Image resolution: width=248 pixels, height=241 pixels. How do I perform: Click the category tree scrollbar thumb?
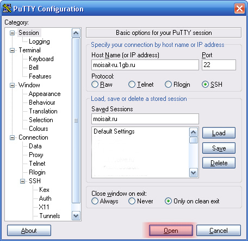coord(76,120)
